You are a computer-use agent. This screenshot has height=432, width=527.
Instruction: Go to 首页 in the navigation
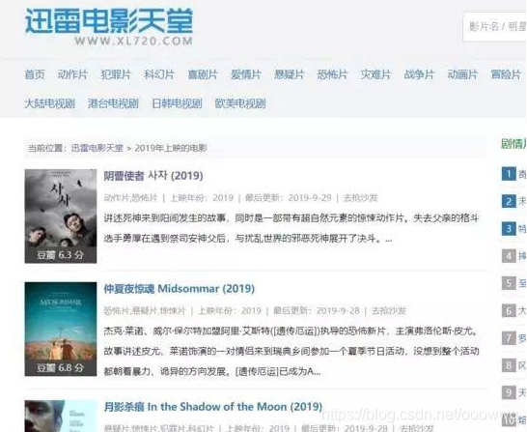tap(35, 74)
